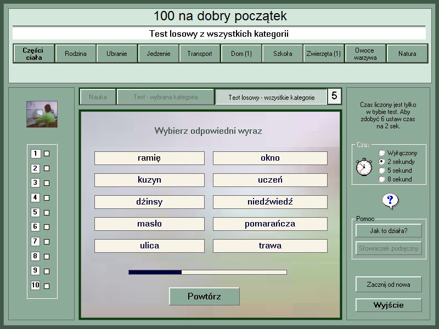Click the time progress bar
Viewport: 439px width, 329px height.
coord(207,272)
